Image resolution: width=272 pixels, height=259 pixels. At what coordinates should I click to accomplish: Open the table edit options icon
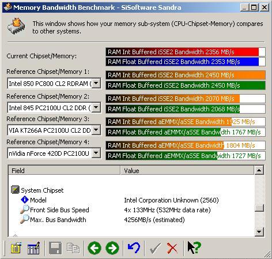(33, 248)
